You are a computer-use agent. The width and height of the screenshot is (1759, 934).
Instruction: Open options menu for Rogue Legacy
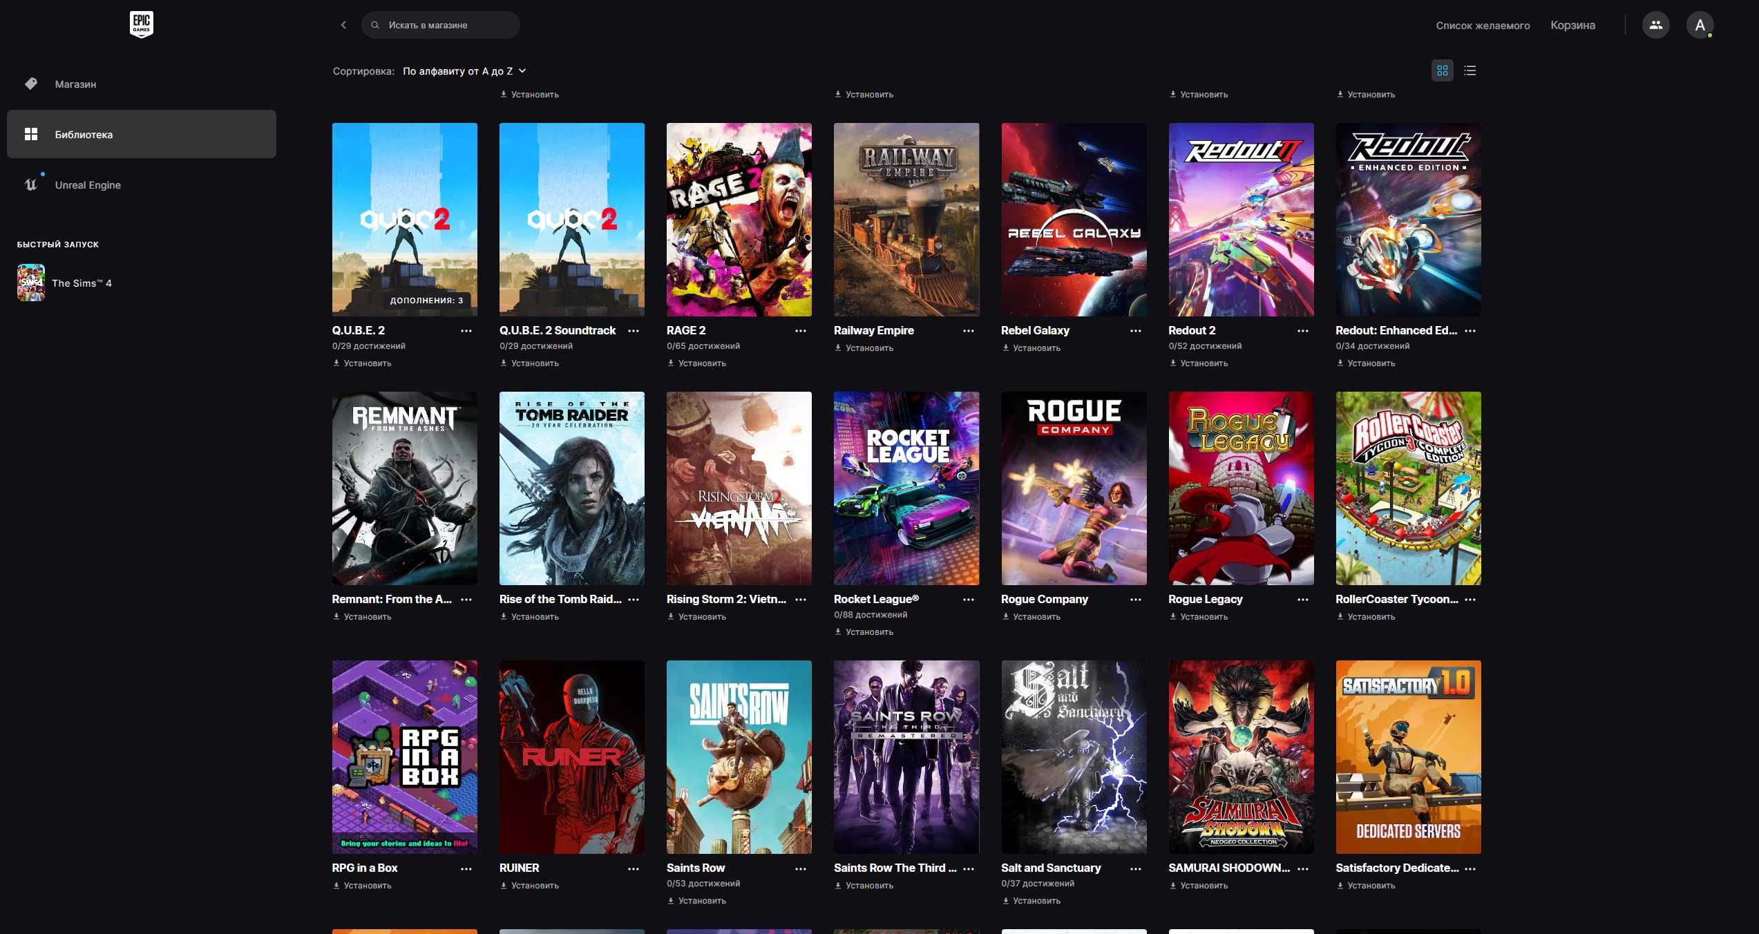point(1303,600)
